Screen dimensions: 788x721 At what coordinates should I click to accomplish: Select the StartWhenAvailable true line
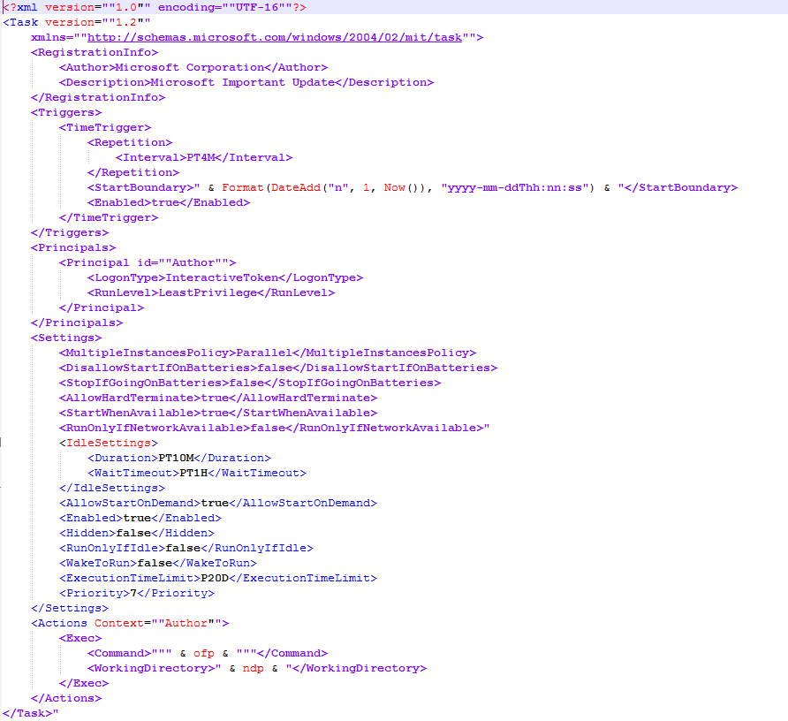tap(218, 414)
